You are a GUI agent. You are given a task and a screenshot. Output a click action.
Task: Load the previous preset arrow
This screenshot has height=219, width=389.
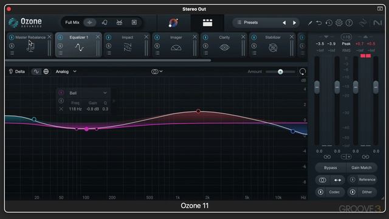click(x=284, y=23)
